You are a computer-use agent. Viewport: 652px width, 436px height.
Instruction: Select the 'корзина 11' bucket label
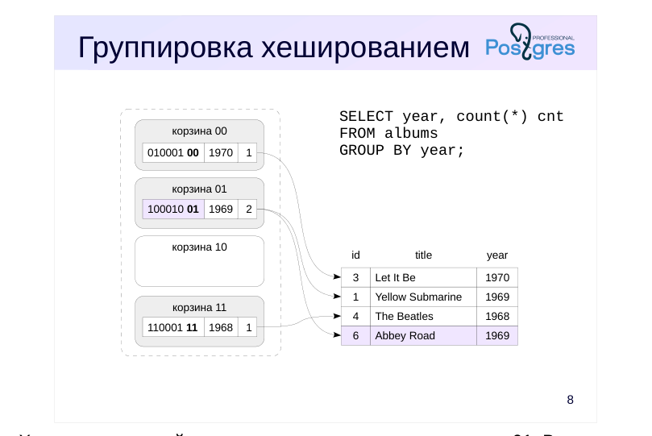pos(199,308)
